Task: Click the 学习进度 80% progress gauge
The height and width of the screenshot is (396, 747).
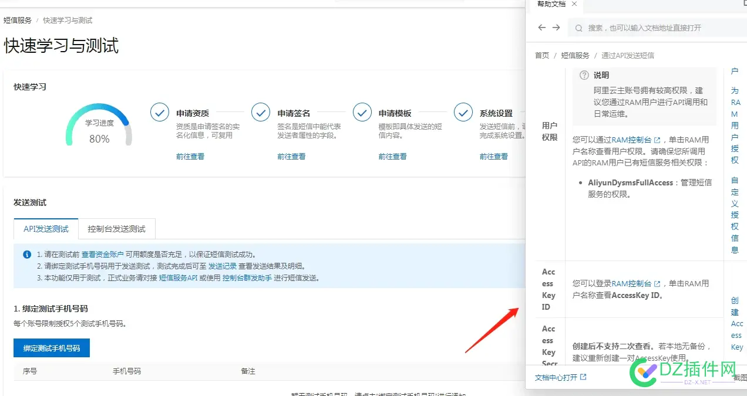Action: tap(99, 125)
